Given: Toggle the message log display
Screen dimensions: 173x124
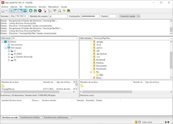Looking at the screenshot, I should (x=11, y=11).
